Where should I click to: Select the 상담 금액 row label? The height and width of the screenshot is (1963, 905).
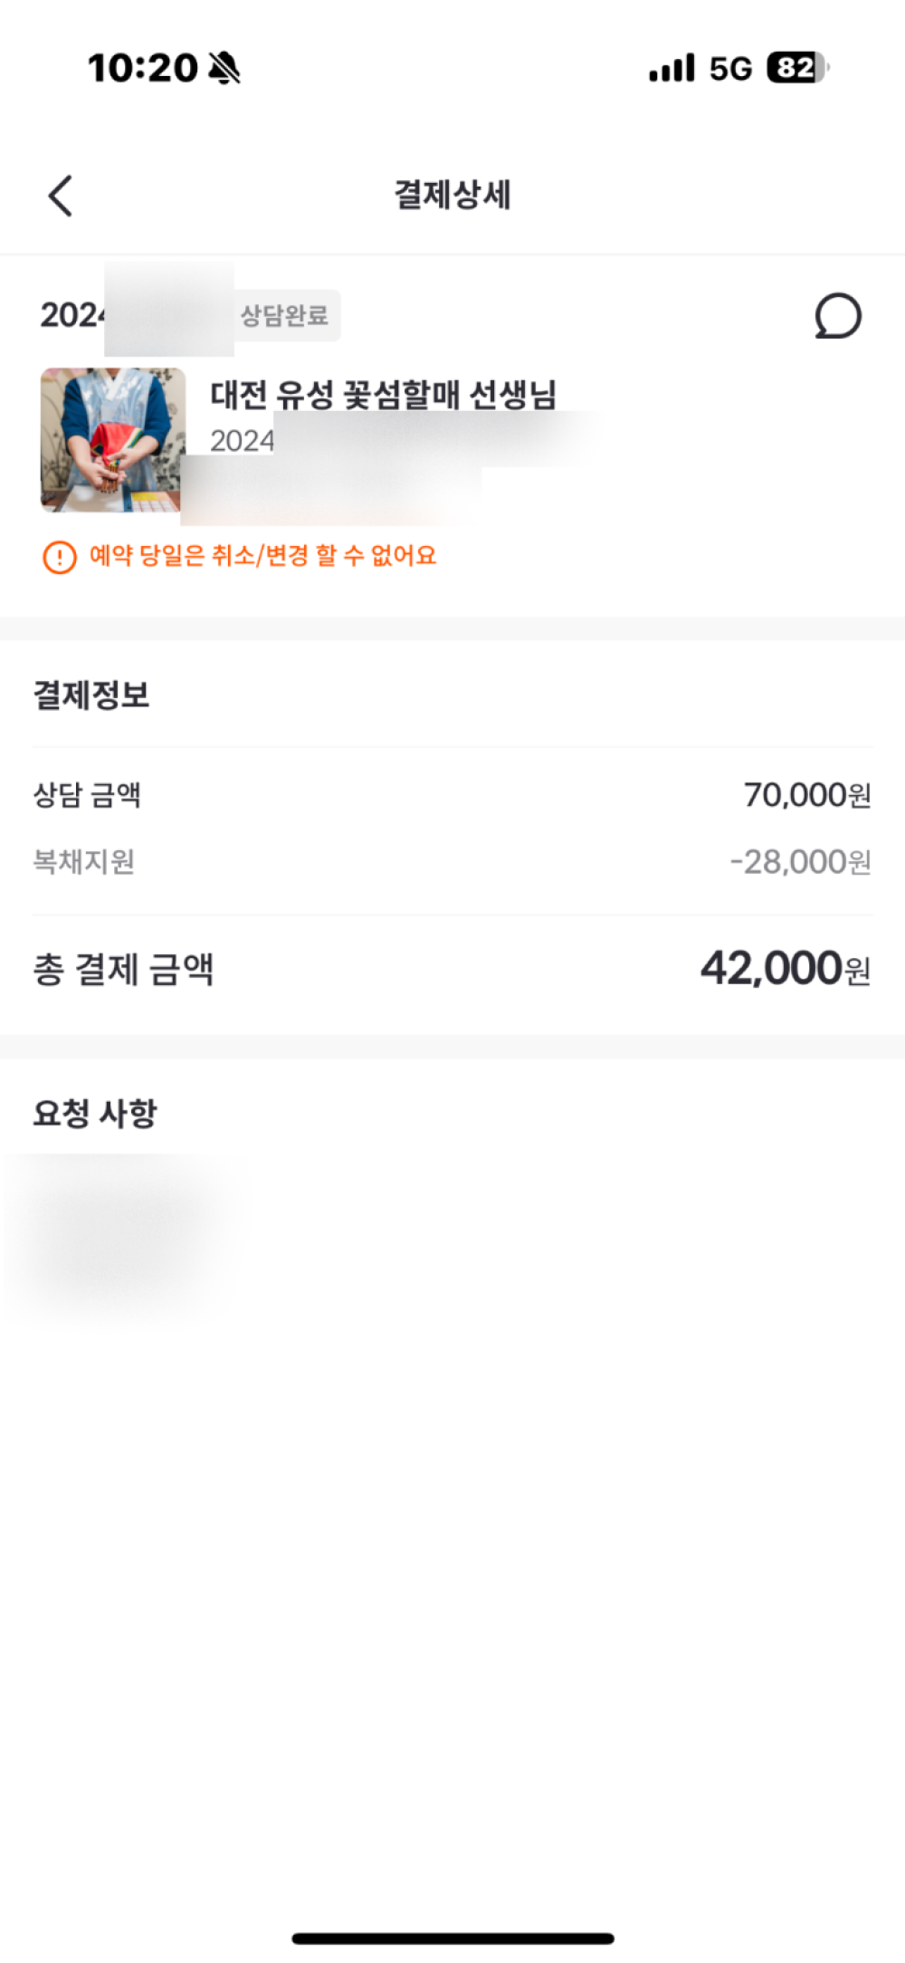[87, 795]
